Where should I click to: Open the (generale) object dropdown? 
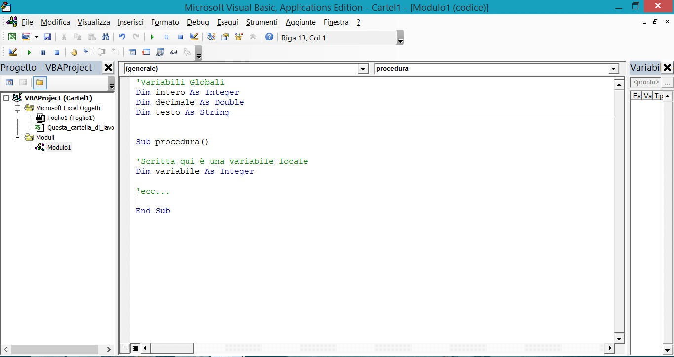[x=364, y=69]
